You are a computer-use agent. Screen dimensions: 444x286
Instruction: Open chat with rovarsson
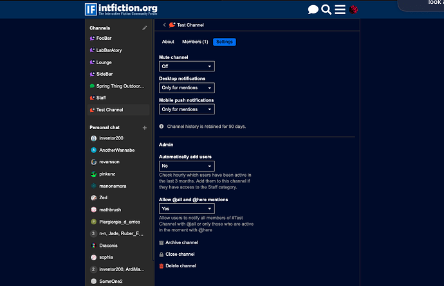click(118, 162)
